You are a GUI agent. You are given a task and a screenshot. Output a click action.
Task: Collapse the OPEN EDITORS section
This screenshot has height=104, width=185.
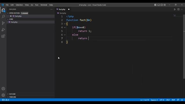point(8,13)
